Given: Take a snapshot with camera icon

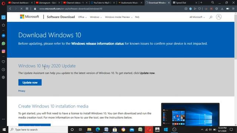Looking at the screenshot, I should (186, 9).
